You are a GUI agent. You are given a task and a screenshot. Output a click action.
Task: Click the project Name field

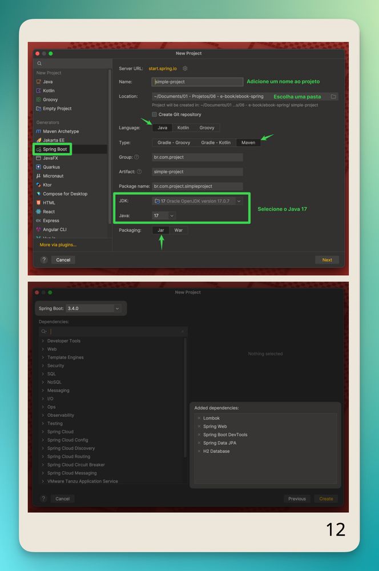click(x=197, y=82)
